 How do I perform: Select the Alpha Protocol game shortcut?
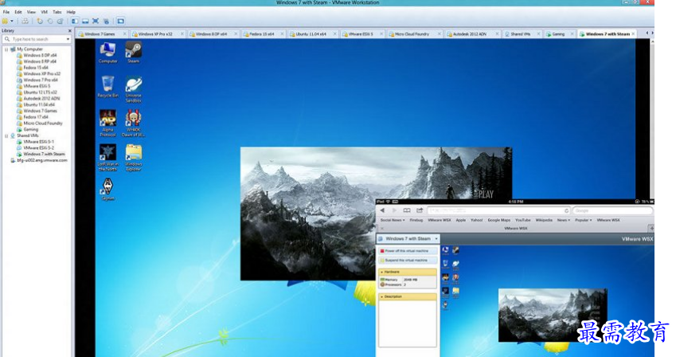click(x=107, y=123)
